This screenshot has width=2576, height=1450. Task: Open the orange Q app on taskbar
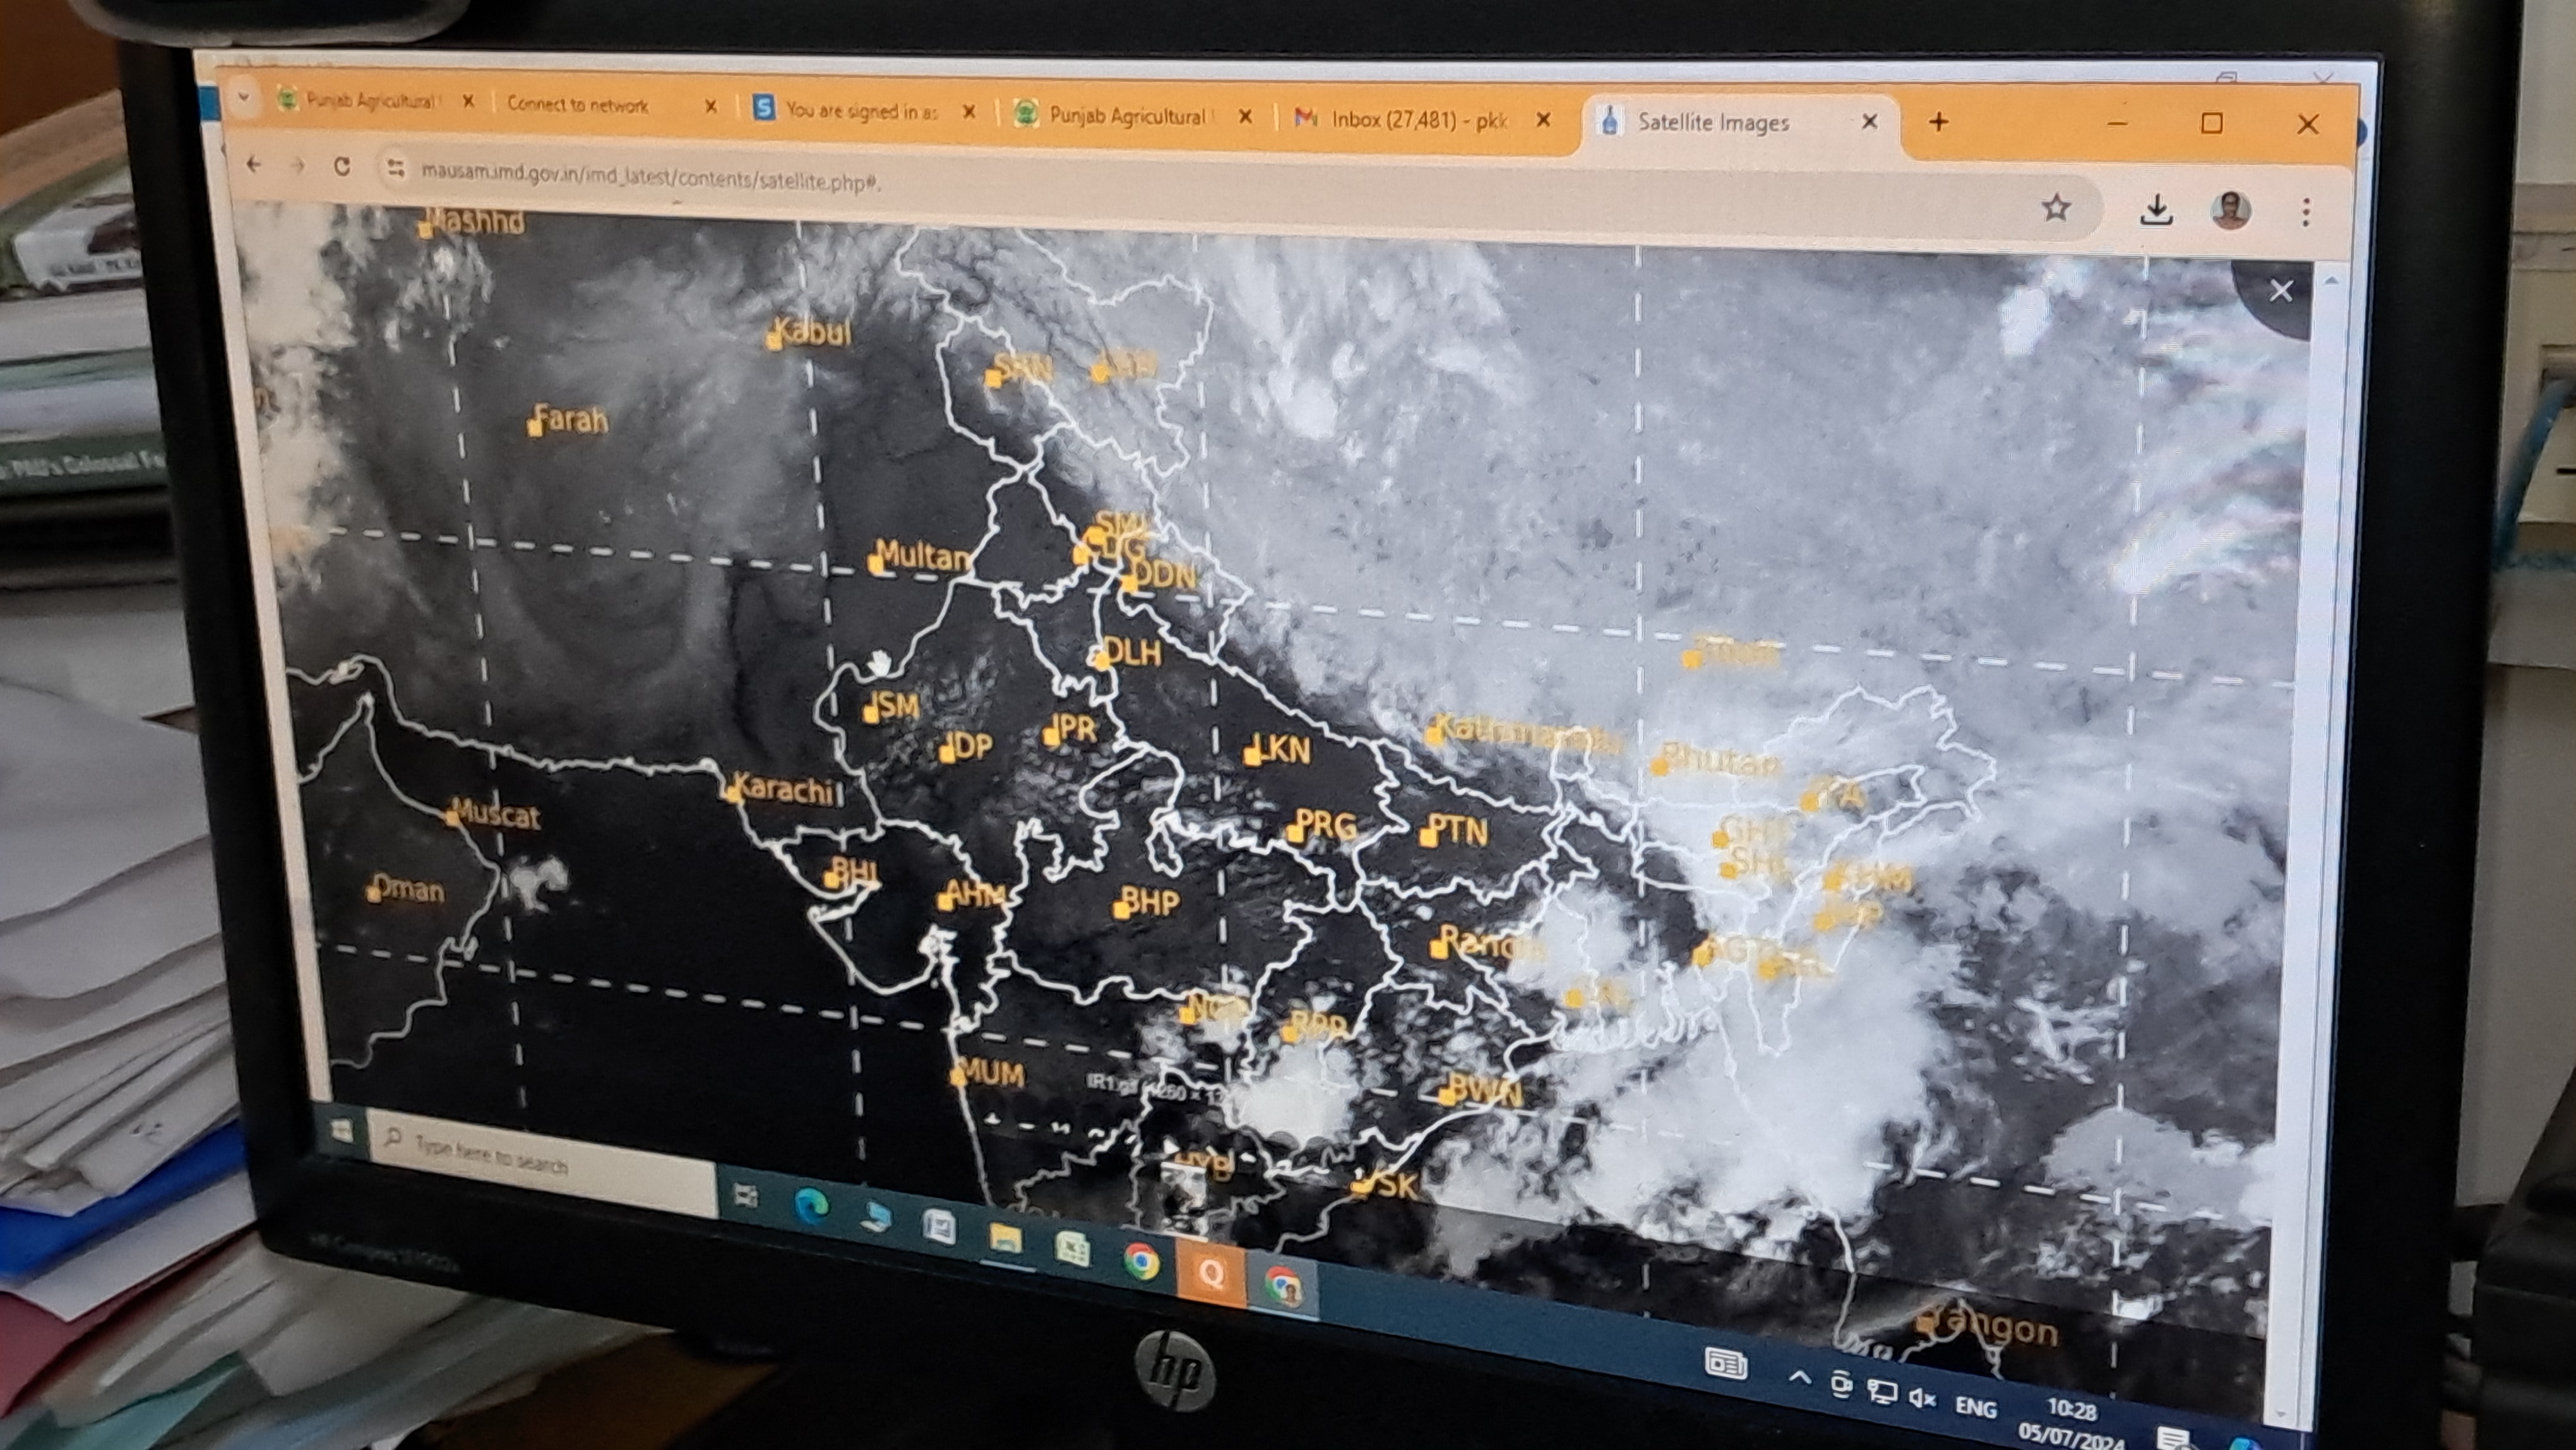(1211, 1274)
